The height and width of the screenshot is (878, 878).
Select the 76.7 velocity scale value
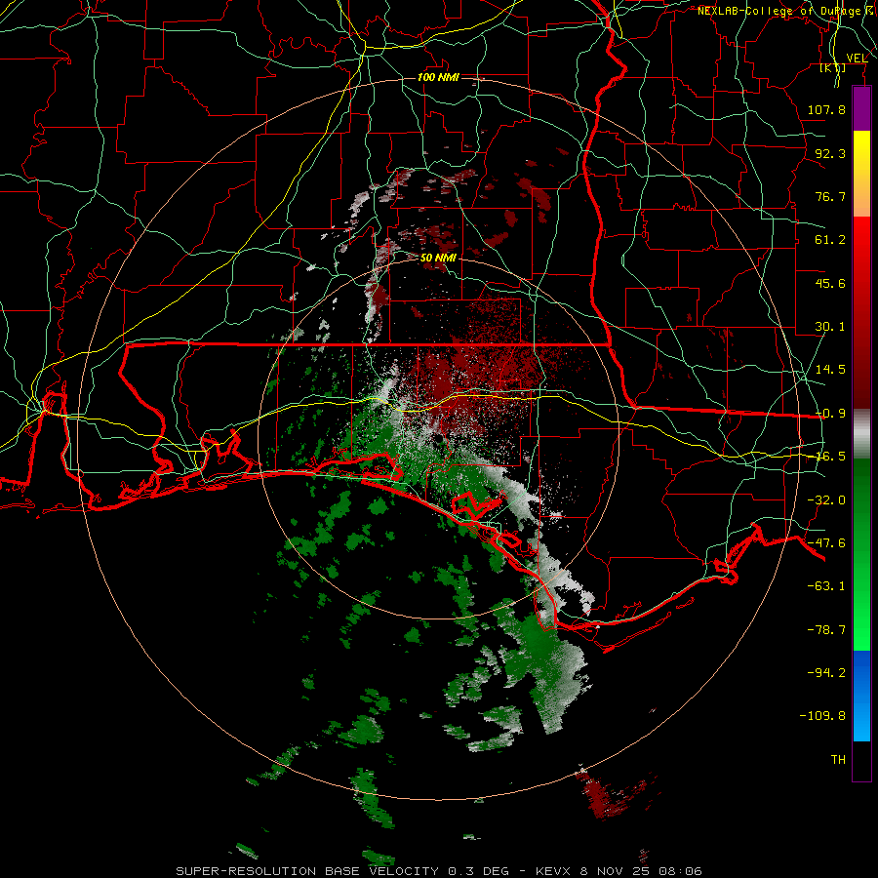click(x=830, y=196)
